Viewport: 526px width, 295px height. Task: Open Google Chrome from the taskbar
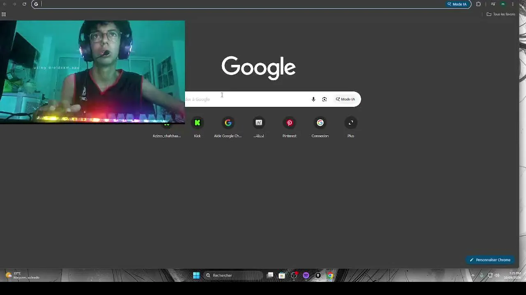(x=330, y=275)
